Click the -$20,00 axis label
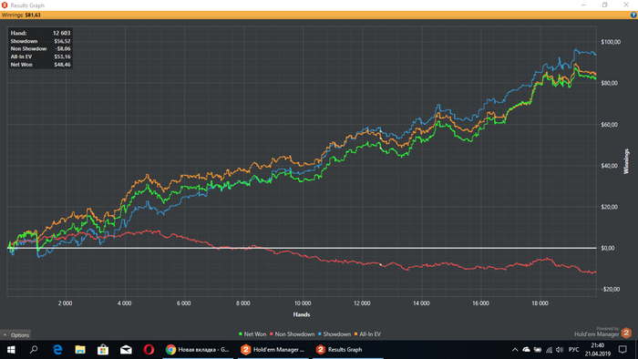 pos(610,289)
